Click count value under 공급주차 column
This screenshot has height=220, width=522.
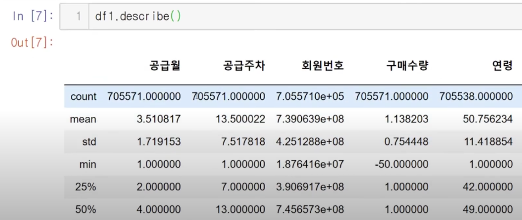[x=229, y=97]
